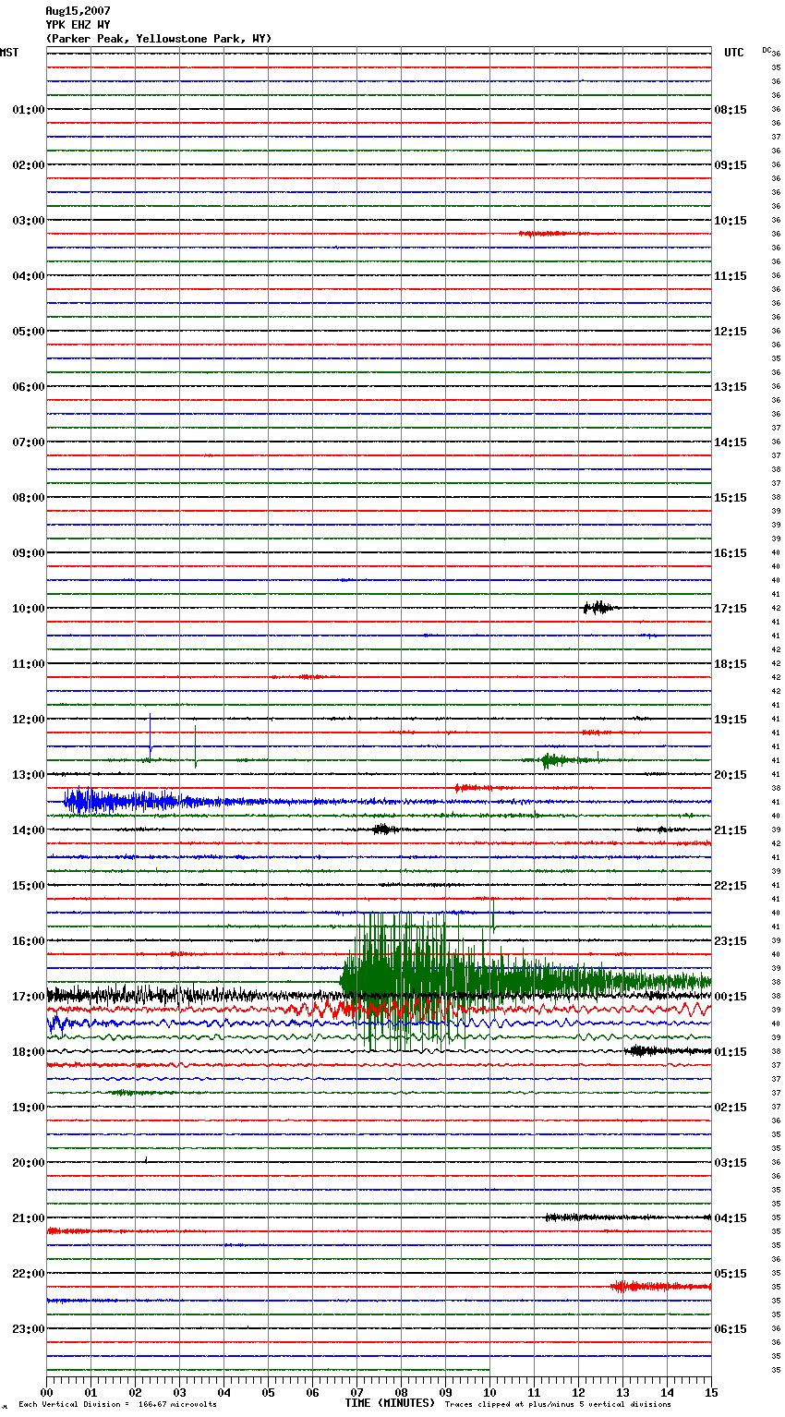
Task: Click the 00 minute tick on bottom axis
Action: [46, 1392]
